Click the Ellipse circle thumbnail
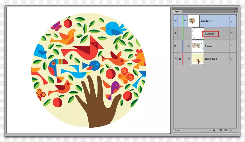The height and width of the screenshot is (142, 245). 198,33
